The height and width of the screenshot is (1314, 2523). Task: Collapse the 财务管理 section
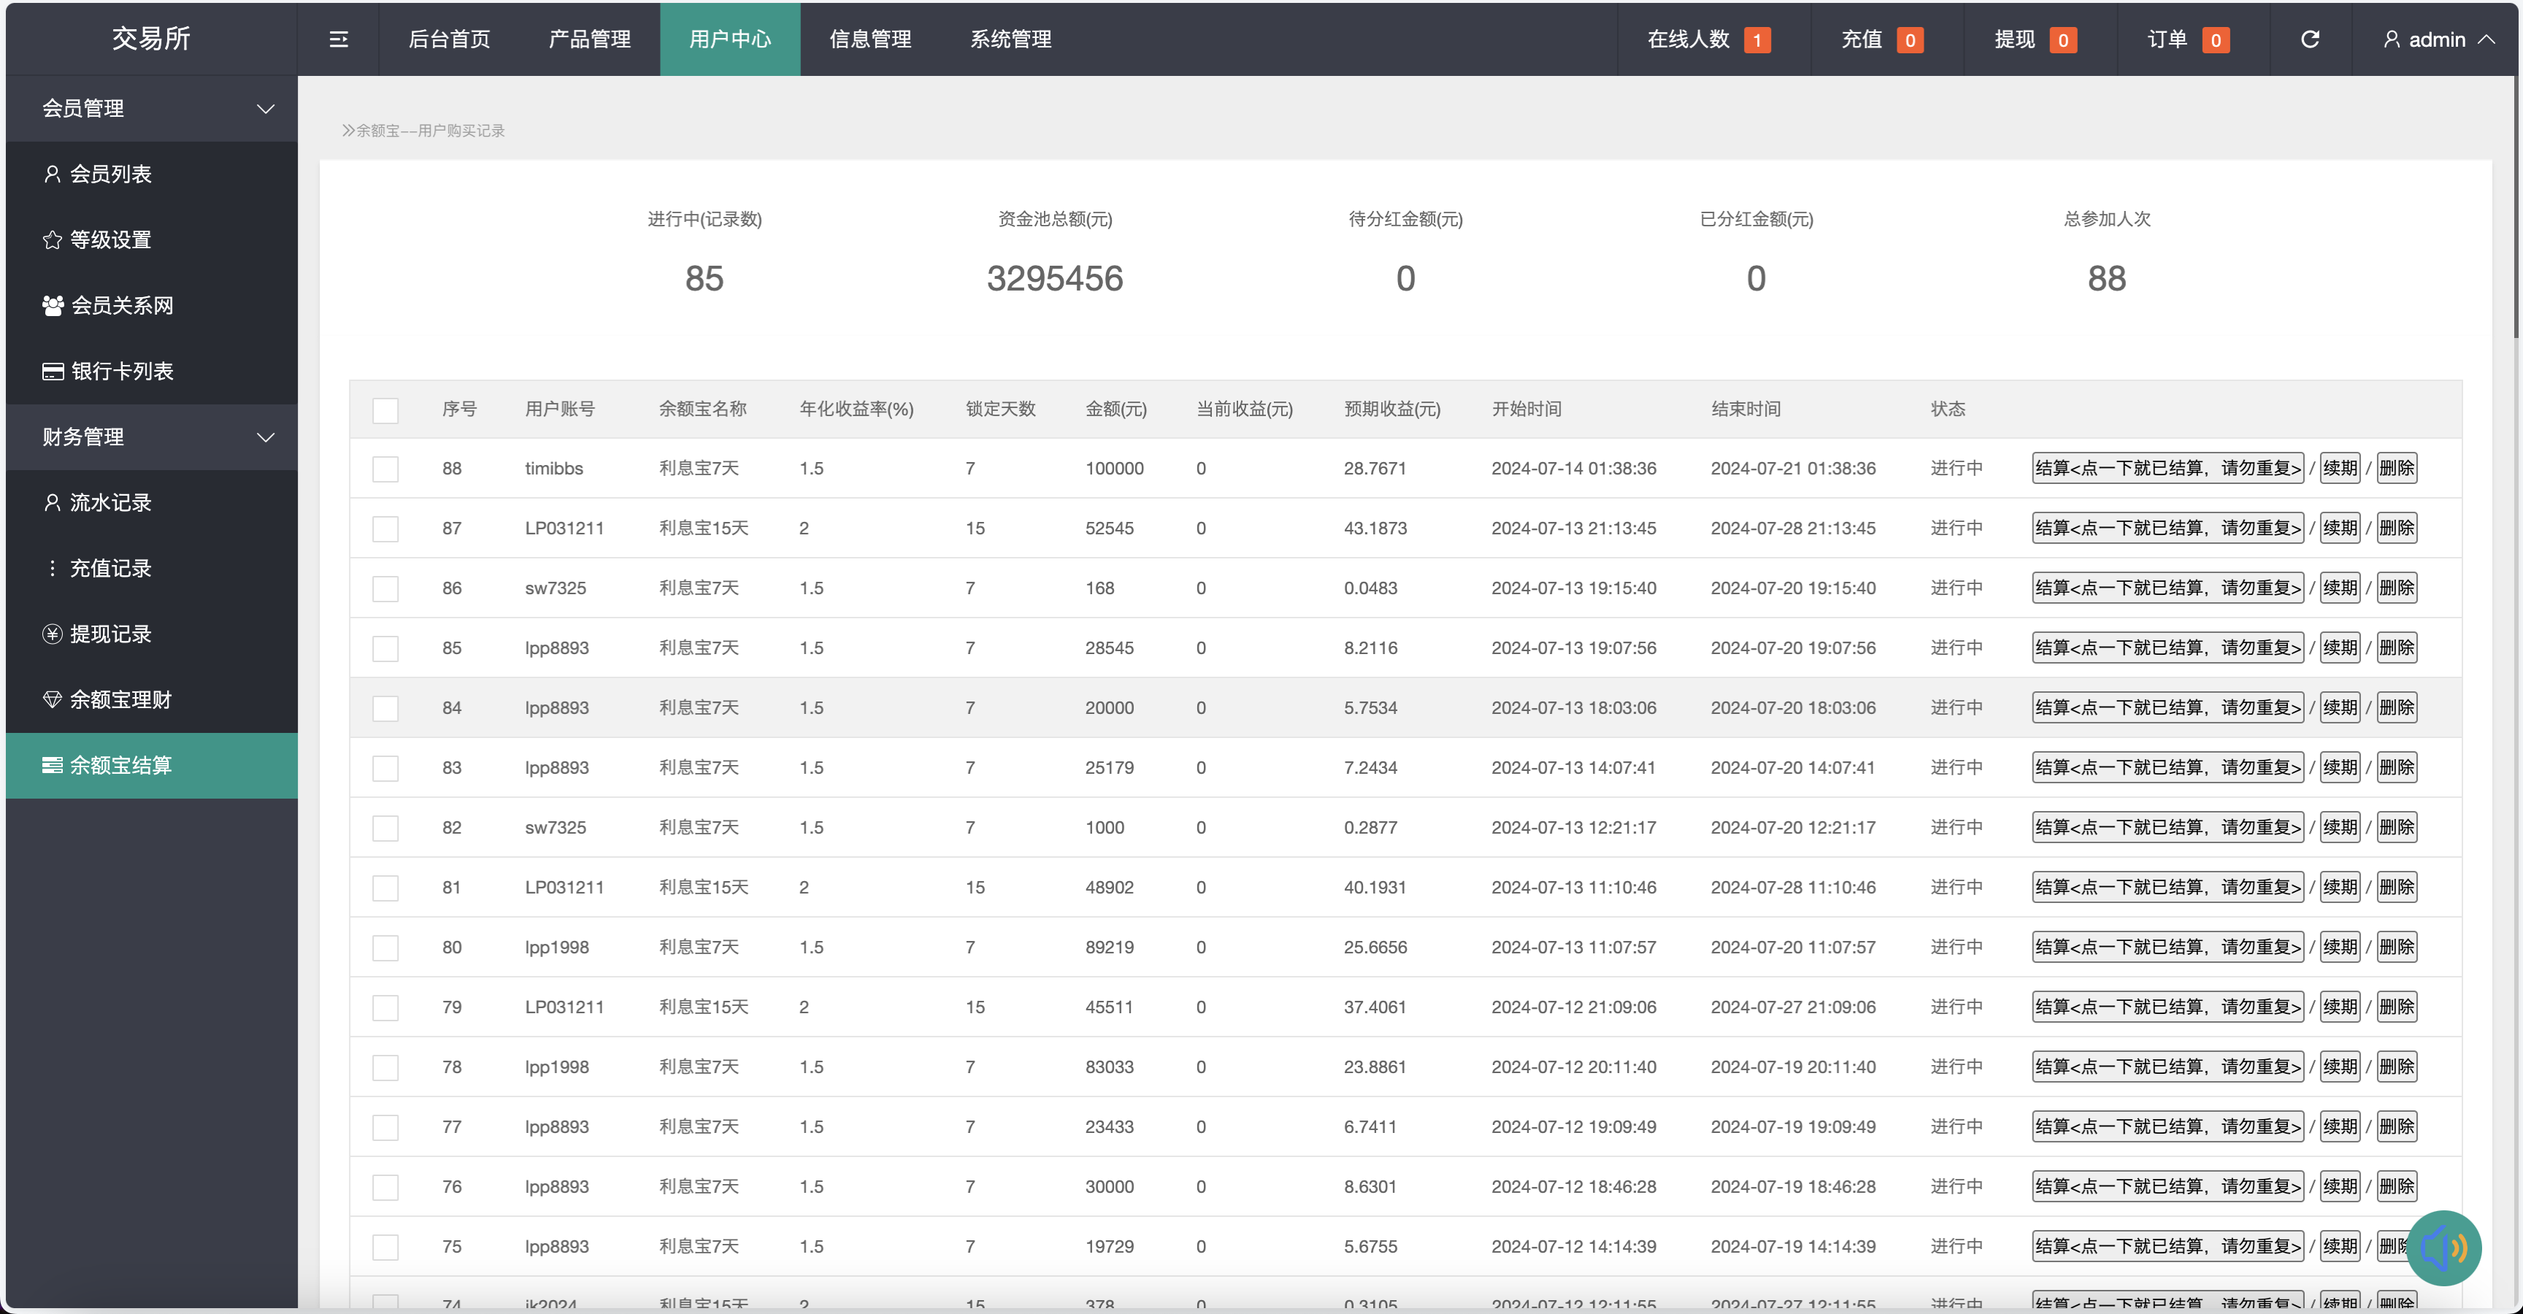(x=151, y=437)
